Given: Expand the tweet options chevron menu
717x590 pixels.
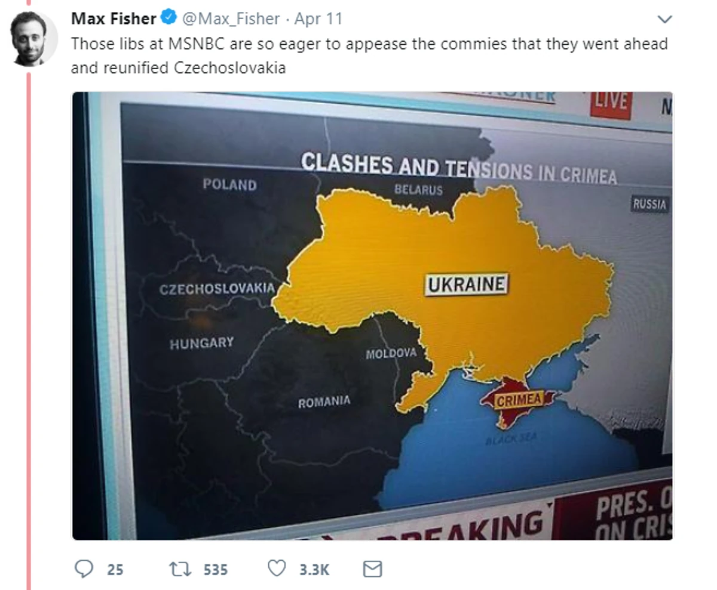Looking at the screenshot, I should pos(664,19).
